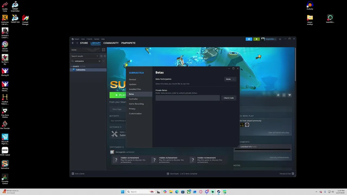The image size is (347, 195).
Task: Open the Audacity desktop shortcut
Action: [x=310, y=5]
